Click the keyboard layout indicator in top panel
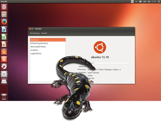 [132, 2]
